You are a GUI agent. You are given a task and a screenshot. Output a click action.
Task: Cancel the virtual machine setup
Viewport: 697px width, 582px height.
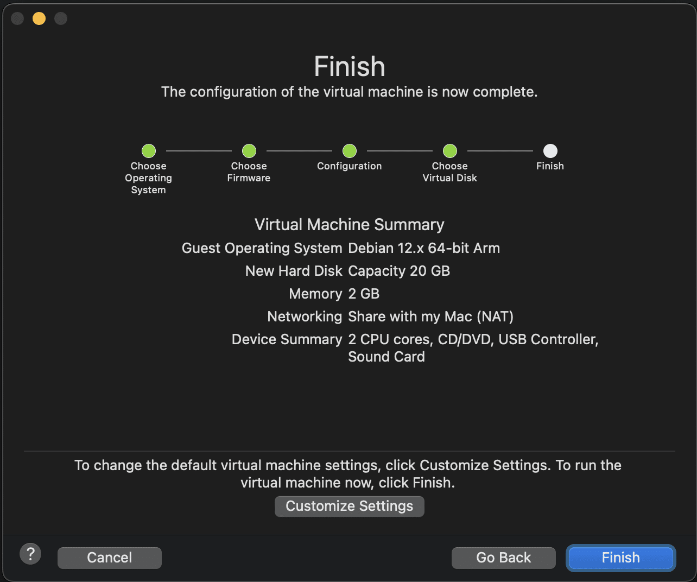(110, 558)
